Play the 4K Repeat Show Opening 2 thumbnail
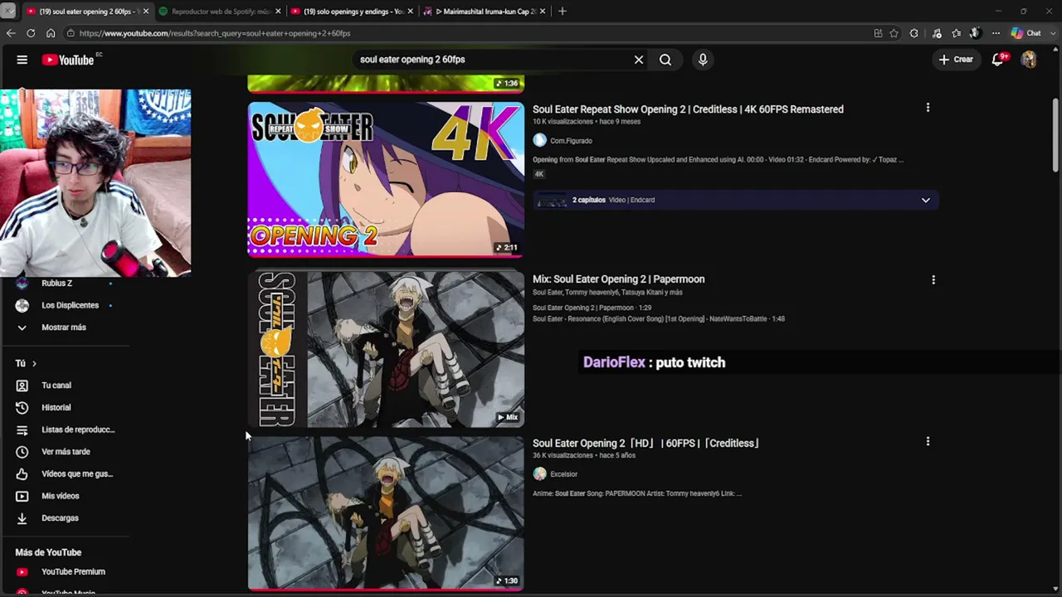The image size is (1062, 597). 386,179
